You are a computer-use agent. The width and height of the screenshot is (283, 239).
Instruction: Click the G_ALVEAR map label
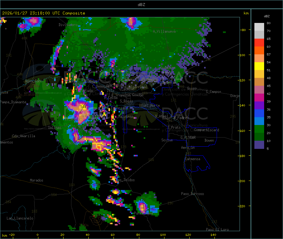pos(188,138)
